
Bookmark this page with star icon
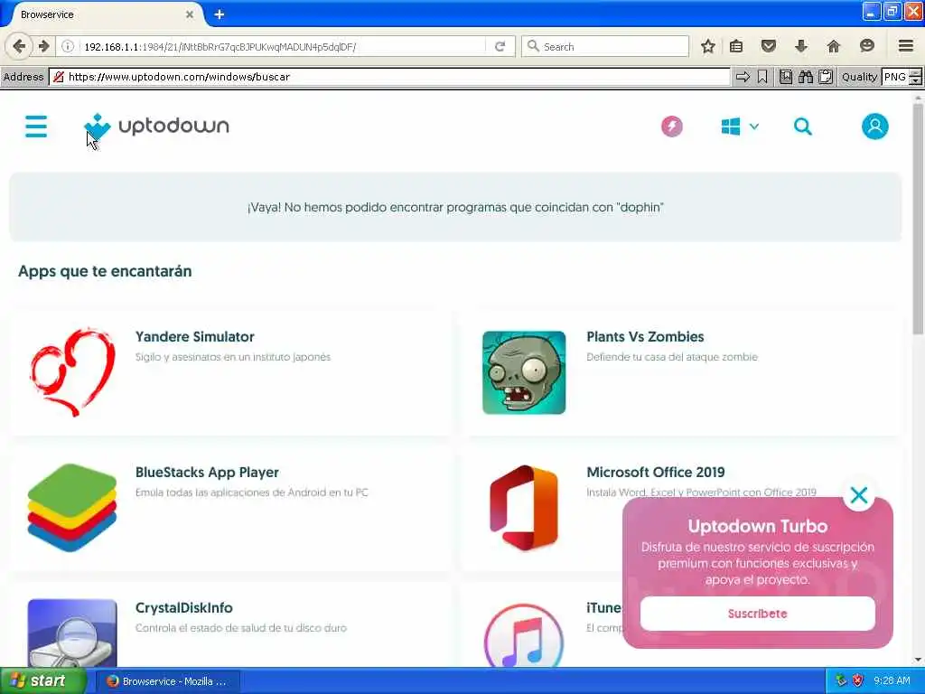[708, 46]
